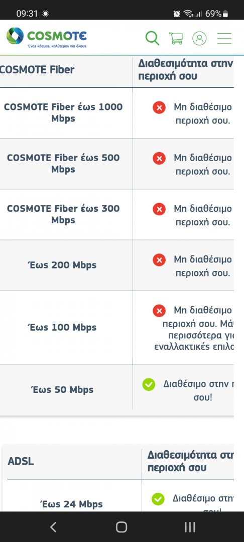Click the COSMOTE logo
Viewport: 244px width, 542px height.
47,37
